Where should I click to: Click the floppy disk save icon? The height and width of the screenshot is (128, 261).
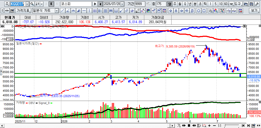coord(251,4)
